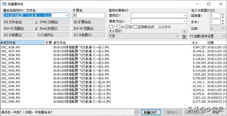
Task: Click the 步长 input field
Action: pyautogui.click(x=215, y=22)
